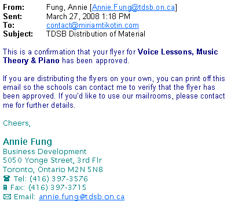Click the 5050 Yonge Street address line

(x=52, y=160)
